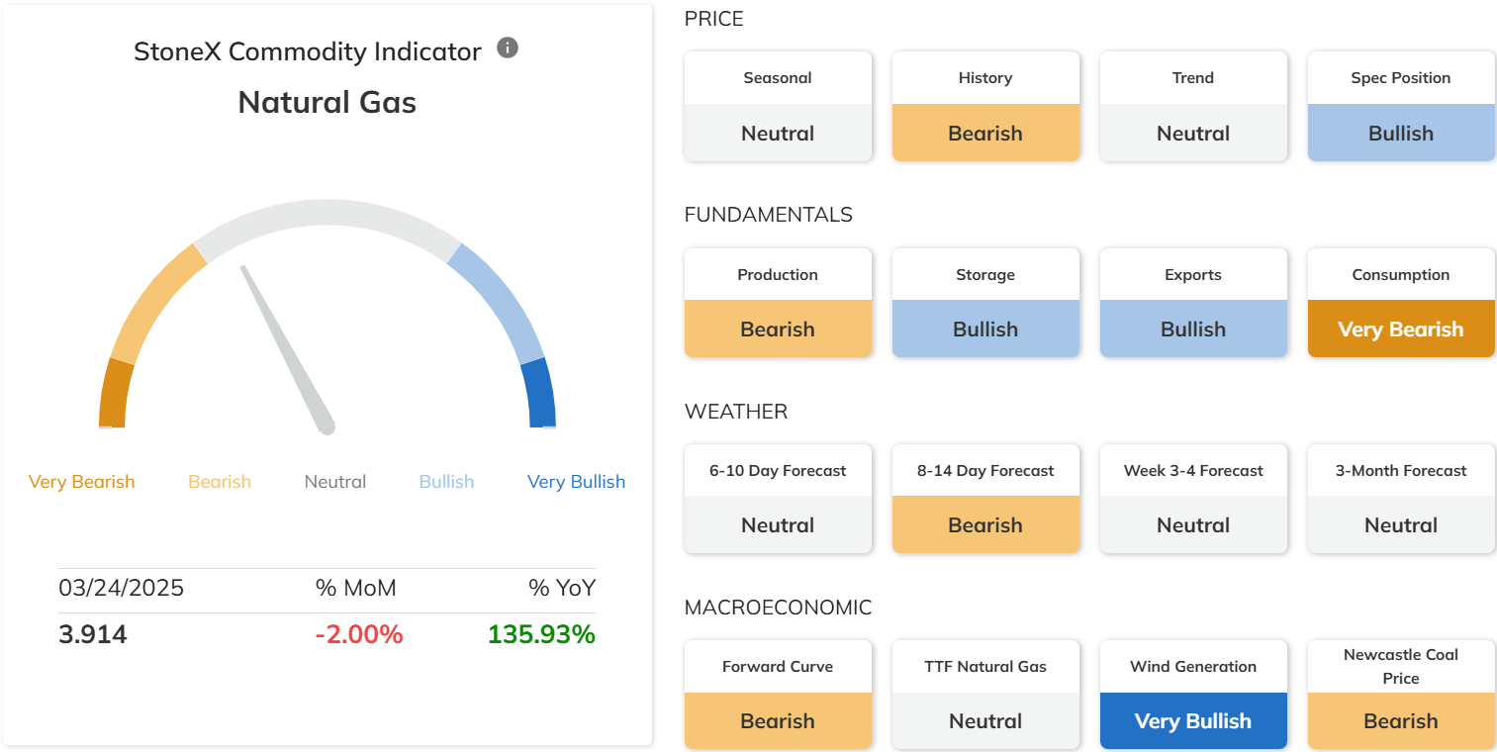Viewport: 1497px width, 752px height.
Task: Click the -2.00% month-over-month value
Action: pyautogui.click(x=359, y=634)
